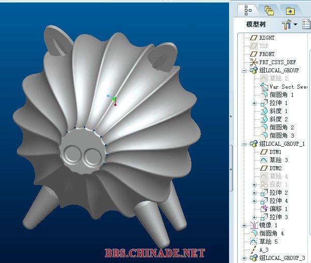Expand the 拉伸 3 extrude feature
311x263 pixels.
click(255, 217)
